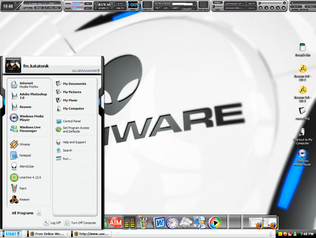Open Winamp from recent programs

point(20,145)
